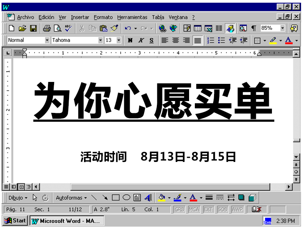This screenshot has width=303, height=232.
Task: Open the undo history dropdown arrow
Action: 135,29
